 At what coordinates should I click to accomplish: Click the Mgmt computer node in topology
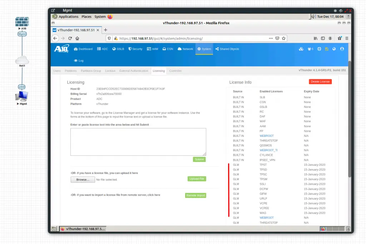click(22, 96)
